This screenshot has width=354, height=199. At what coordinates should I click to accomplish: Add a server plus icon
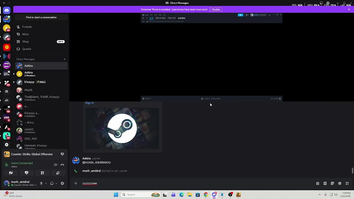[x=7, y=145]
